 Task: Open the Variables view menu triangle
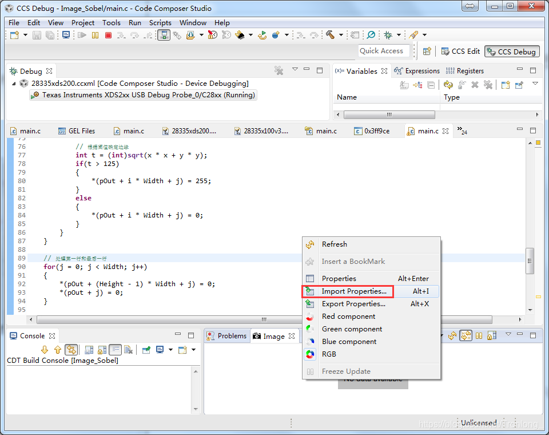tap(535, 84)
